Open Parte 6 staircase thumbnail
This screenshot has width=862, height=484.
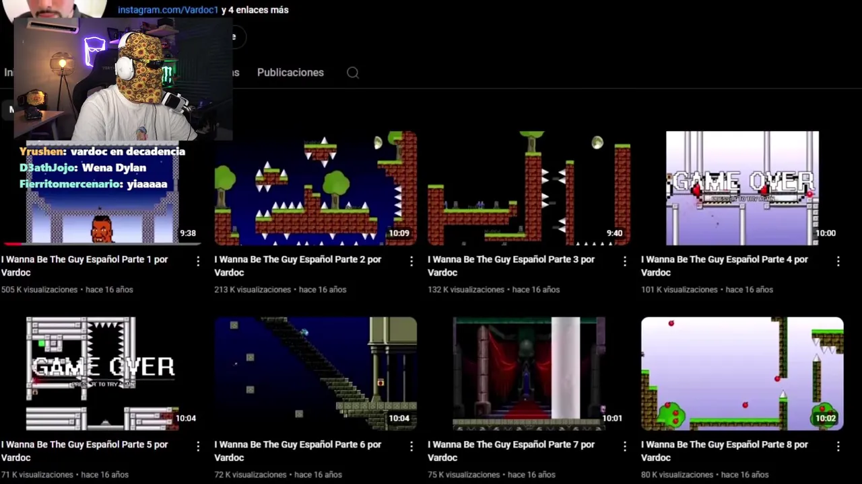click(x=315, y=374)
